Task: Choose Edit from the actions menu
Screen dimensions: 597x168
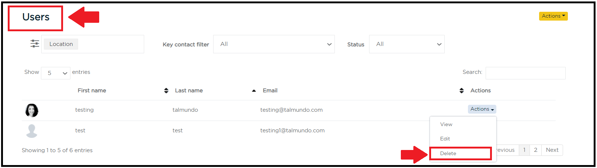Action: 445,139
